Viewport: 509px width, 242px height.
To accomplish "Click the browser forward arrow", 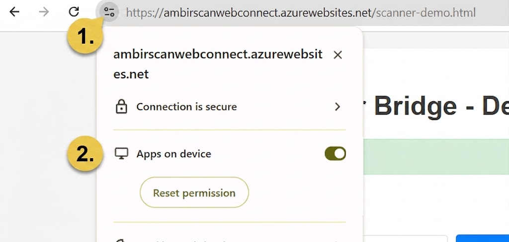I will pos(44,12).
